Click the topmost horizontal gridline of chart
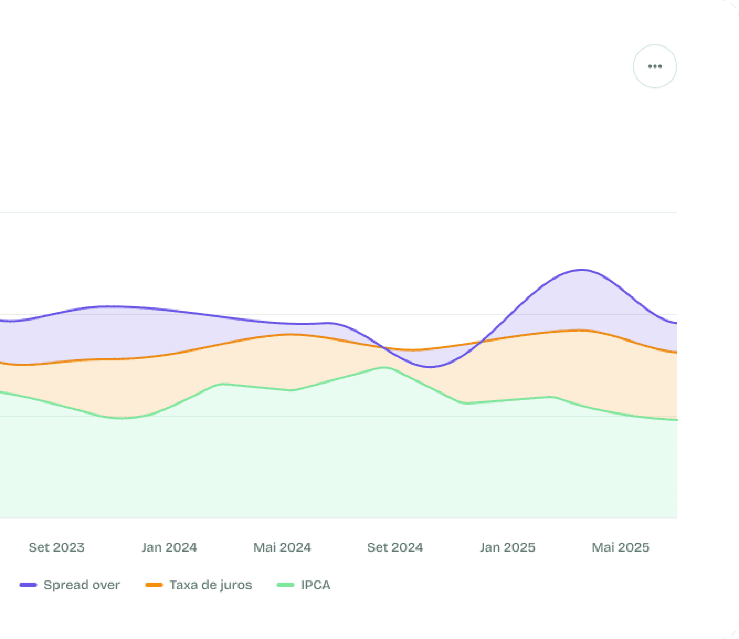Image resolution: width=739 pixels, height=639 pixels. [x=339, y=213]
